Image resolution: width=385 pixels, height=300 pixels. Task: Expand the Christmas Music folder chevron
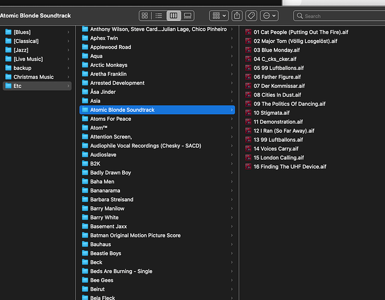click(68, 77)
